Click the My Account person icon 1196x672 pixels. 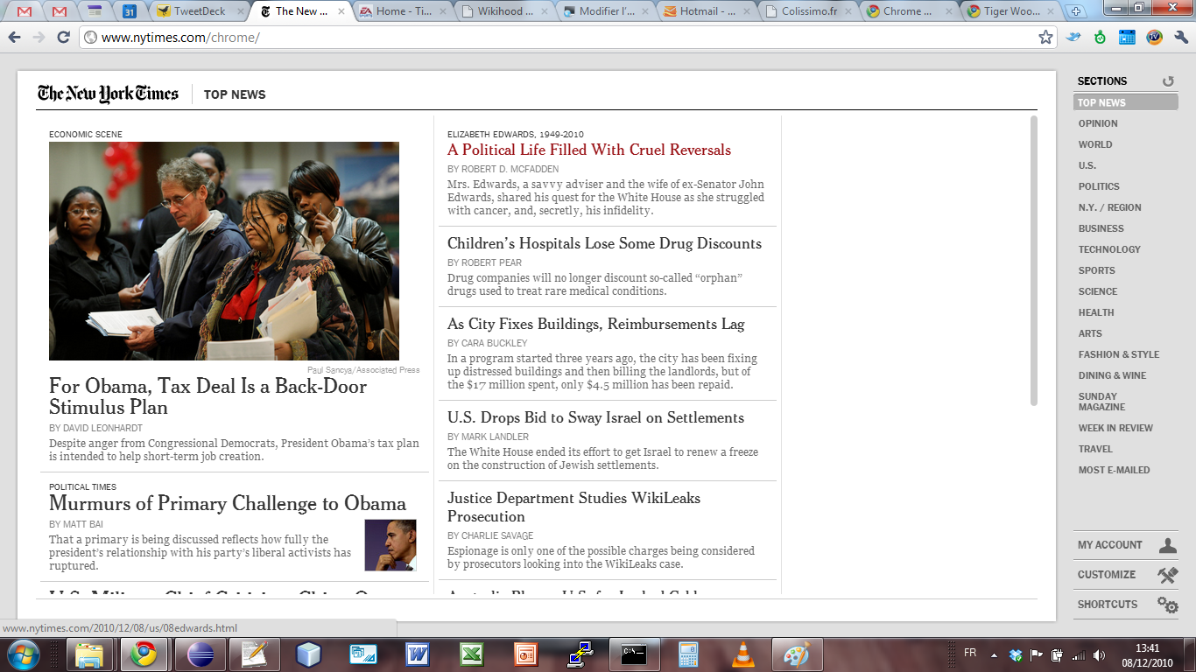[1168, 545]
